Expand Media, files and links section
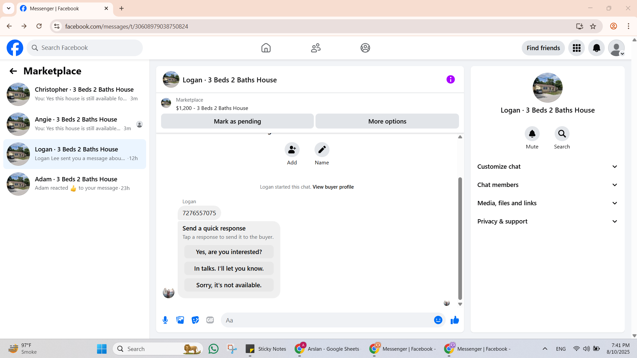This screenshot has width=637, height=358. click(547, 203)
